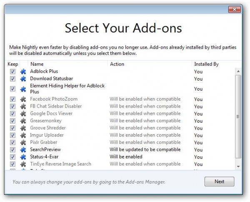The width and height of the screenshot is (250, 202).
Task: Select the Google Docs Viewer name
Action: coord(51,113)
